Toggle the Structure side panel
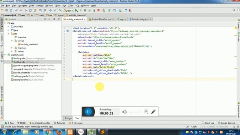240x135 pixels. pyautogui.click(x=1, y=41)
